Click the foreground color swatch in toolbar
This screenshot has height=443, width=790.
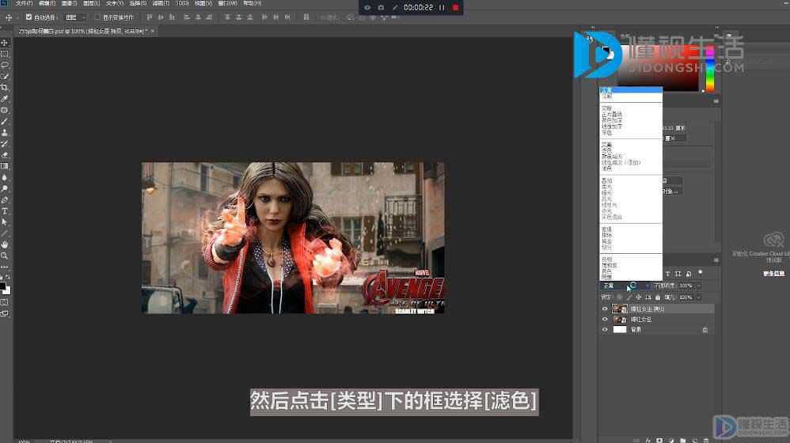point(3,286)
